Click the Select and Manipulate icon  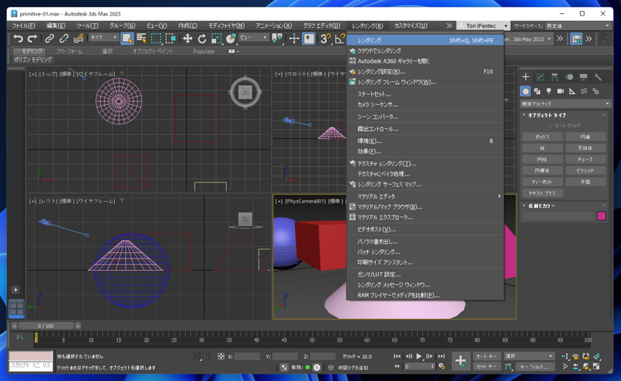tap(294, 39)
